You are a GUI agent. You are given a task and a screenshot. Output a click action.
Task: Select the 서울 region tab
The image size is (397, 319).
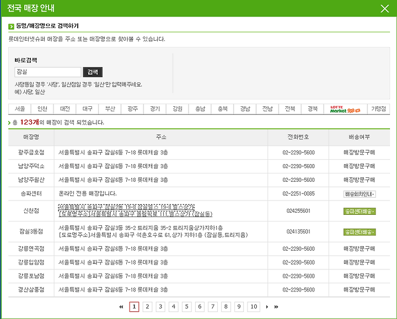[x=20, y=109]
